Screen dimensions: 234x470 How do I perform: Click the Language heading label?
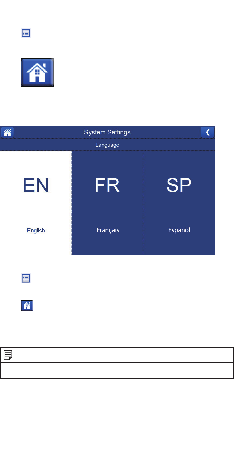[107, 145]
